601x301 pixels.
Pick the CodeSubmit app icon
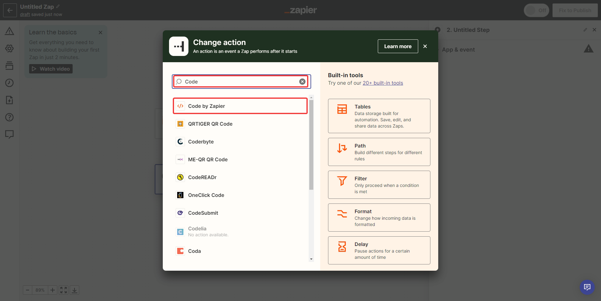click(180, 213)
